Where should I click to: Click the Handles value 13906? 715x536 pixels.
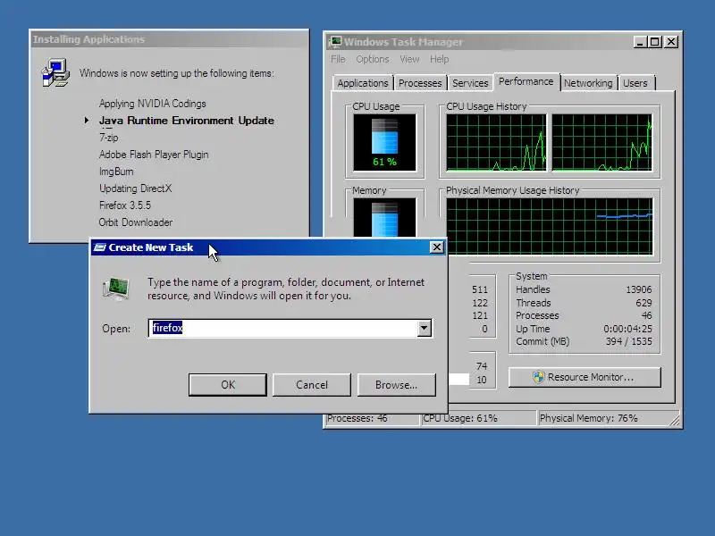(638, 289)
